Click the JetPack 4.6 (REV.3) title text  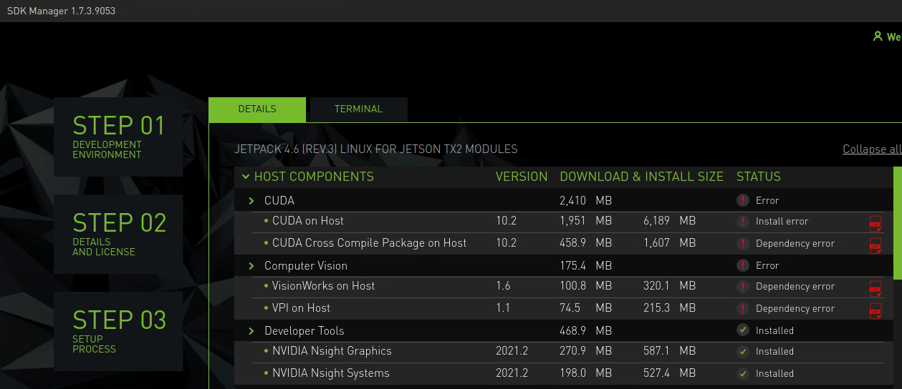tap(376, 149)
